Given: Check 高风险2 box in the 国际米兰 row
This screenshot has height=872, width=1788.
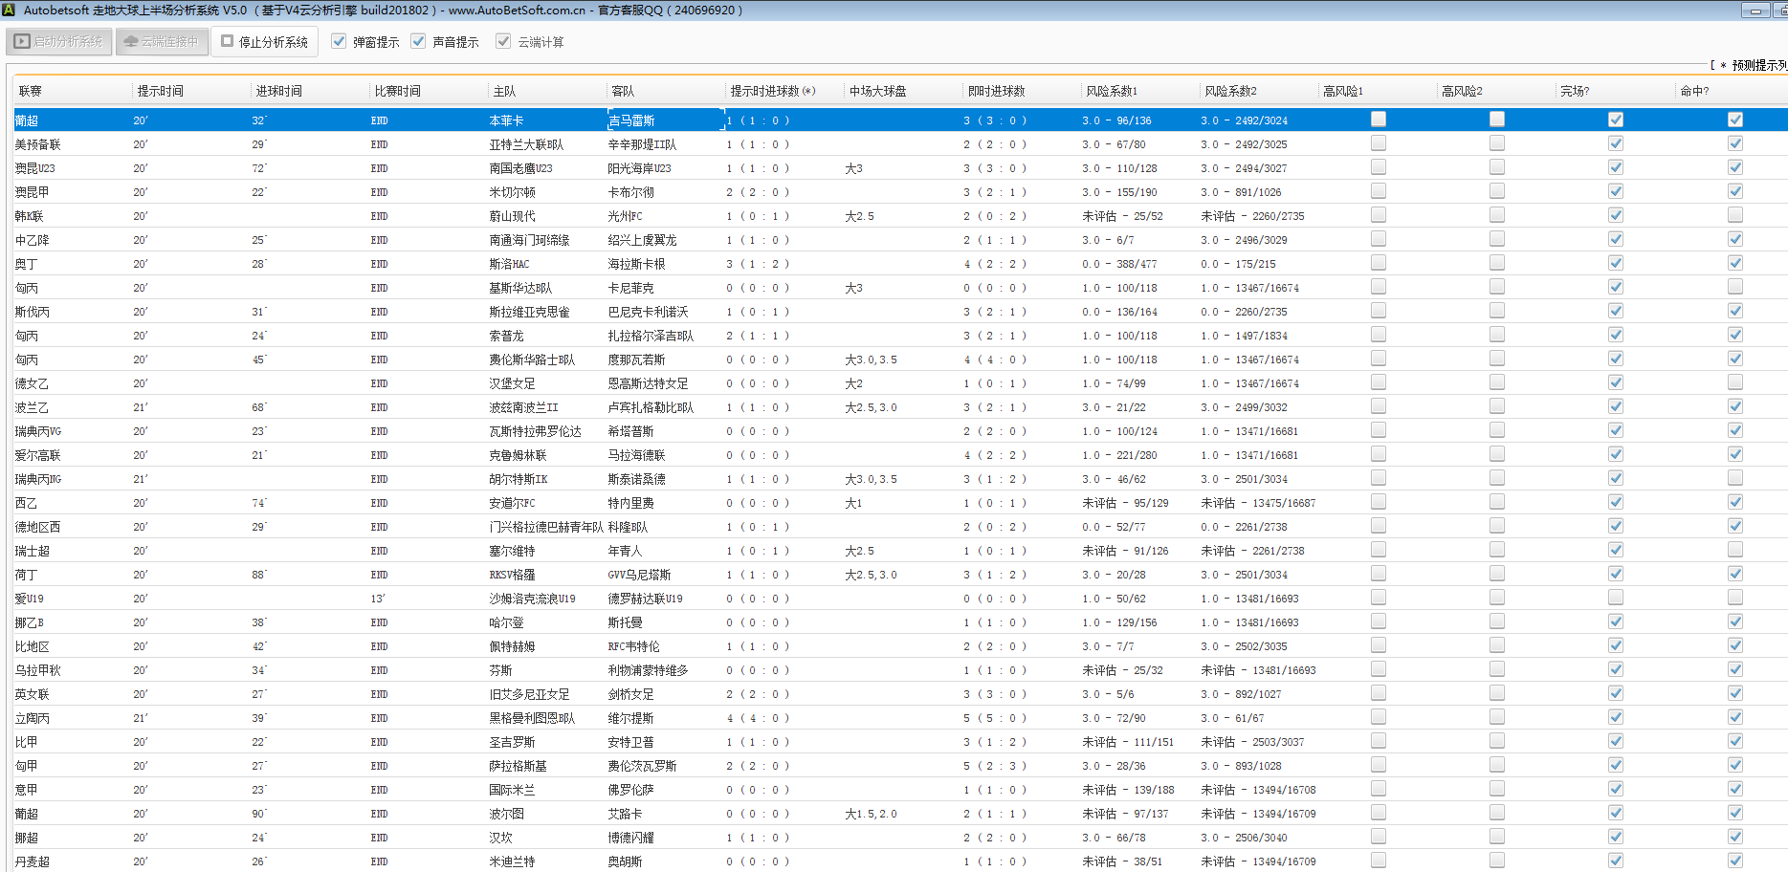Looking at the screenshot, I should tap(1496, 789).
